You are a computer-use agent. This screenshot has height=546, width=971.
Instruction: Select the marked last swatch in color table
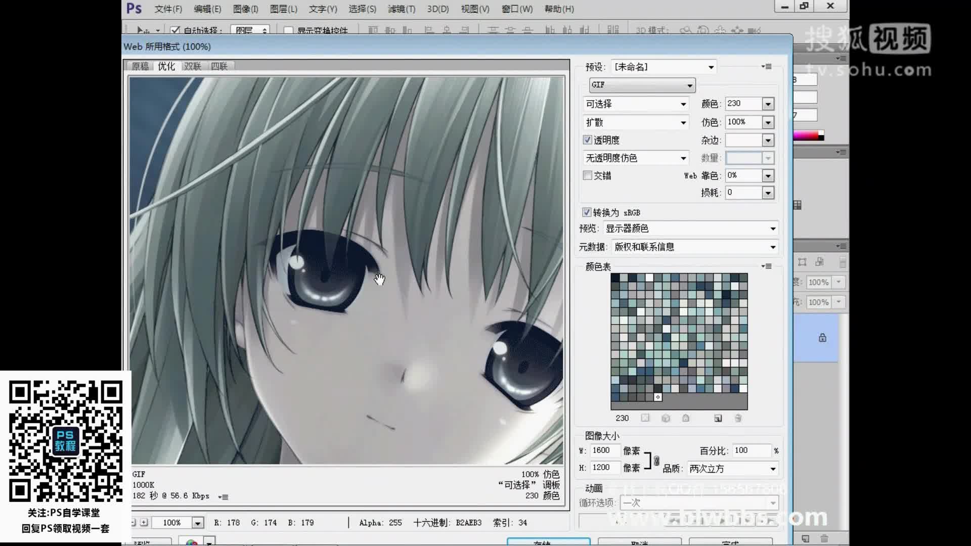[658, 397]
